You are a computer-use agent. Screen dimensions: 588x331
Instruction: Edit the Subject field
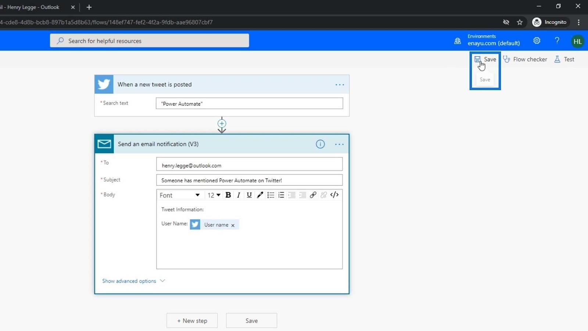coord(250,180)
